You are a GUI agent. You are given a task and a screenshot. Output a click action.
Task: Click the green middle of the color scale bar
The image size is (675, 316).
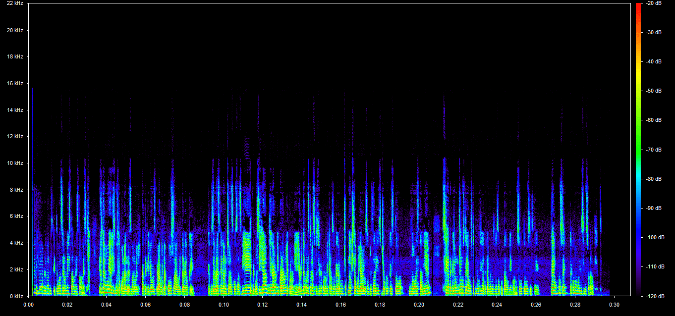pos(637,144)
